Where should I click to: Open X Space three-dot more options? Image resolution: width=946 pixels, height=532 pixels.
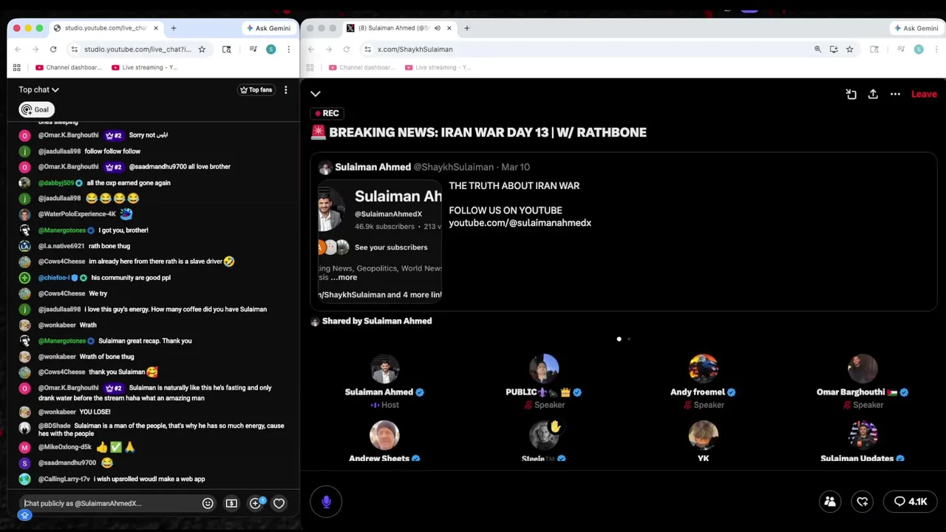tap(895, 94)
